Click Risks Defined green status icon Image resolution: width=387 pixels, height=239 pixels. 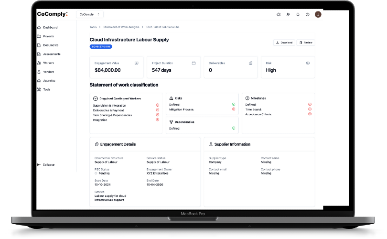(x=234, y=104)
